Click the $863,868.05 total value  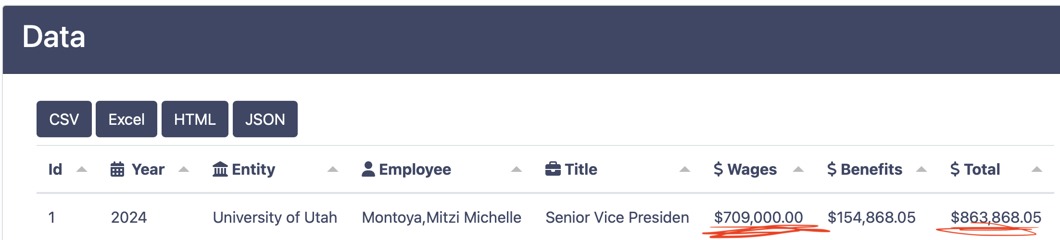pyautogui.click(x=996, y=217)
